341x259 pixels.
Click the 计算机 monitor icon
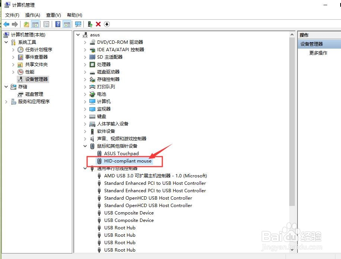[92, 101]
